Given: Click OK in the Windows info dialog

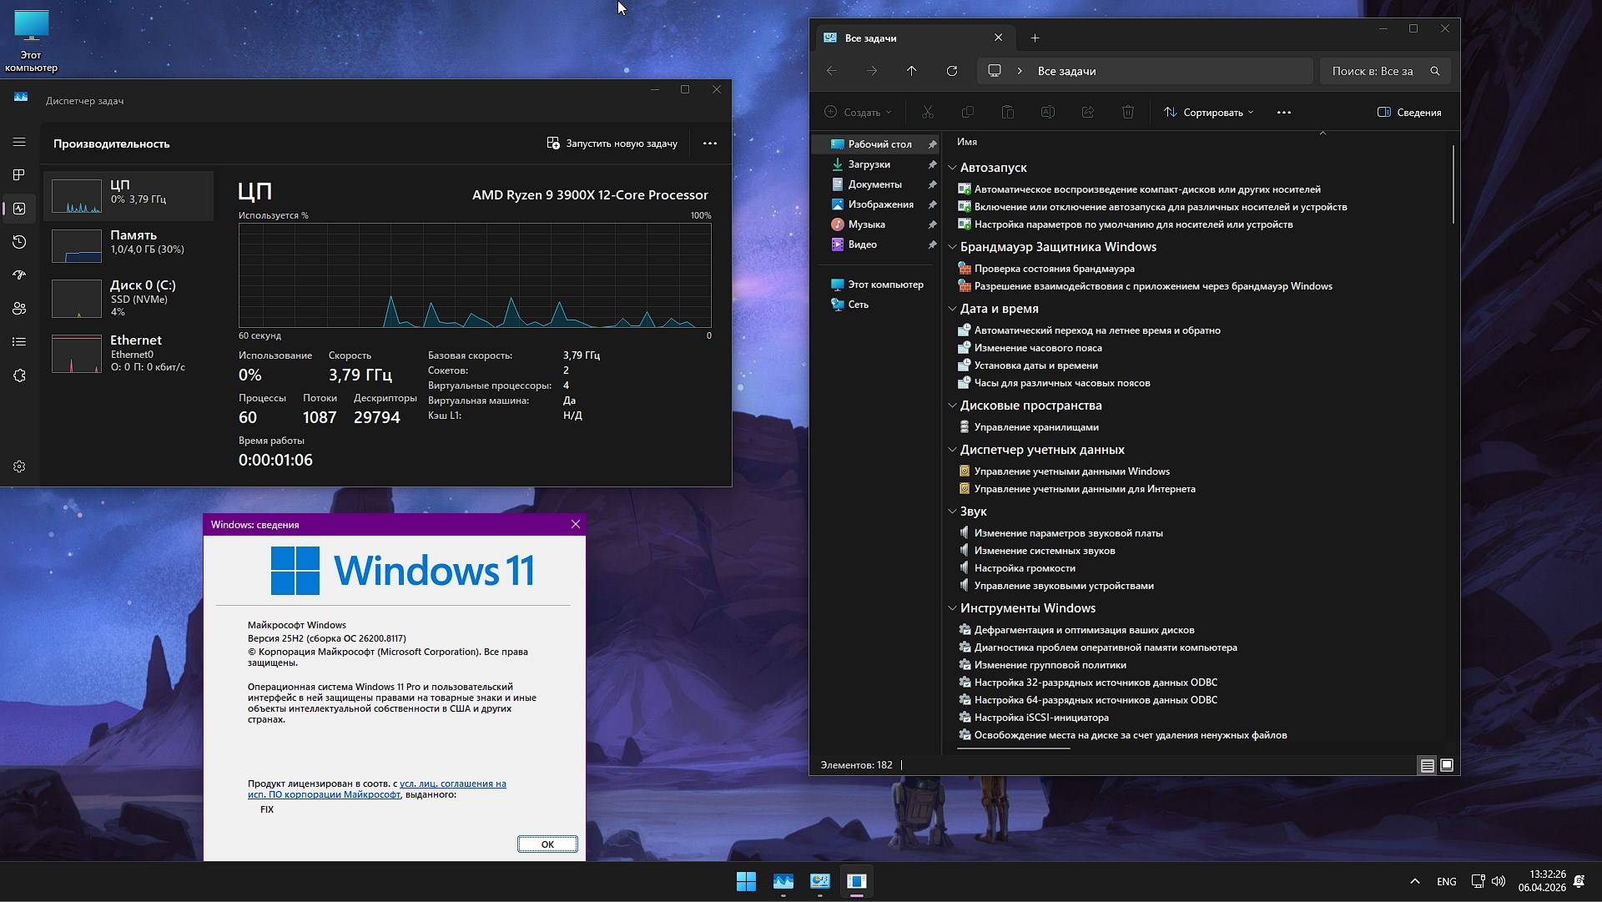Looking at the screenshot, I should point(547,844).
